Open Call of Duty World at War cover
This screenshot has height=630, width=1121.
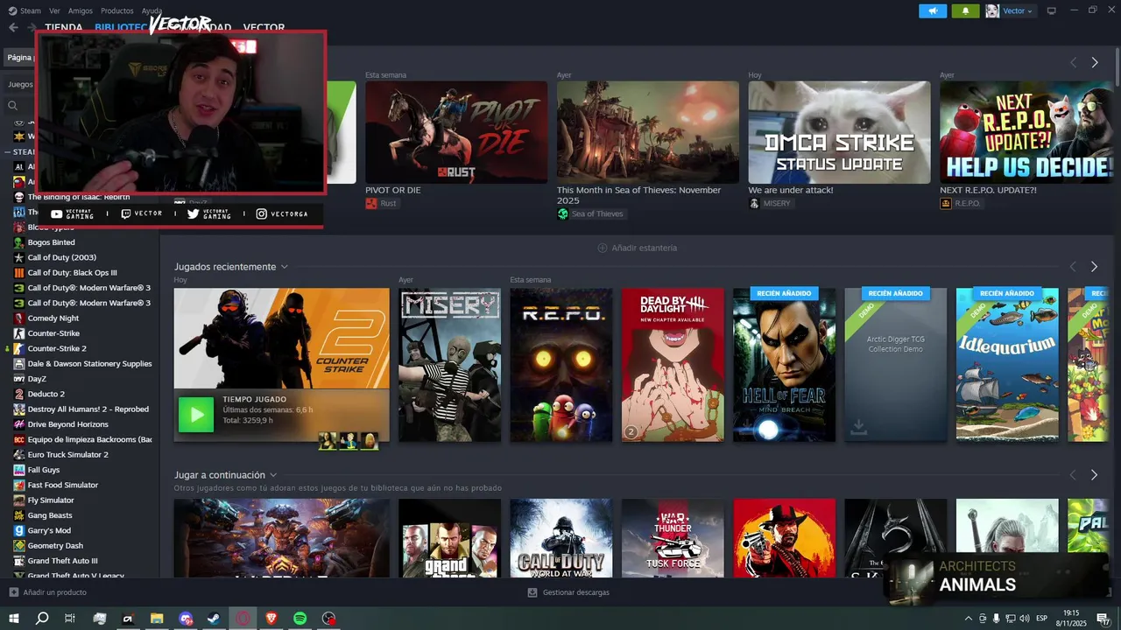pos(561,538)
